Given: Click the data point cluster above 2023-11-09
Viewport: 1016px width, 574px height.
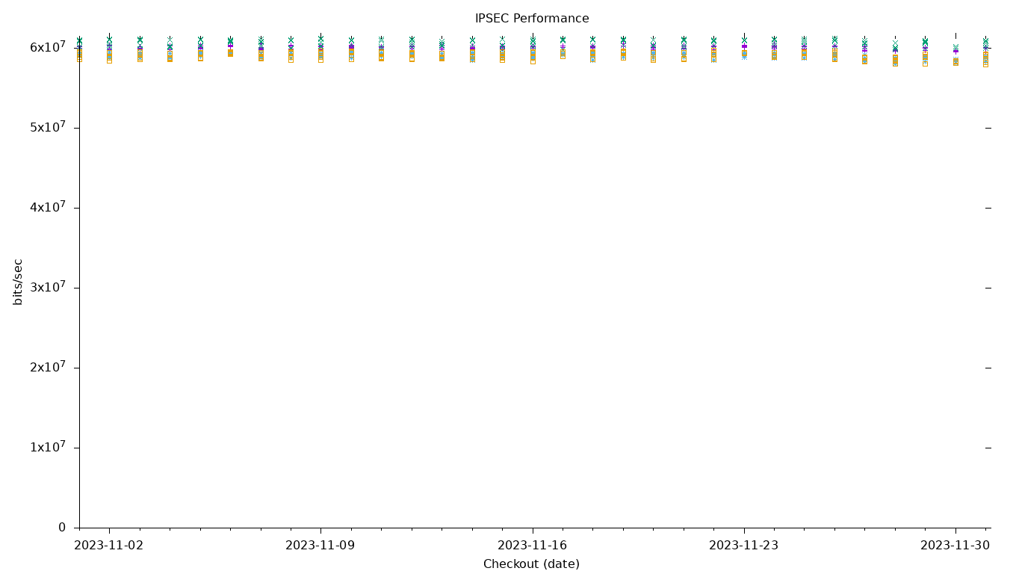Looking at the screenshot, I should coord(320,48).
